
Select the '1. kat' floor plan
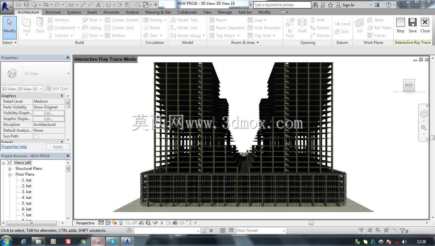tap(26, 180)
